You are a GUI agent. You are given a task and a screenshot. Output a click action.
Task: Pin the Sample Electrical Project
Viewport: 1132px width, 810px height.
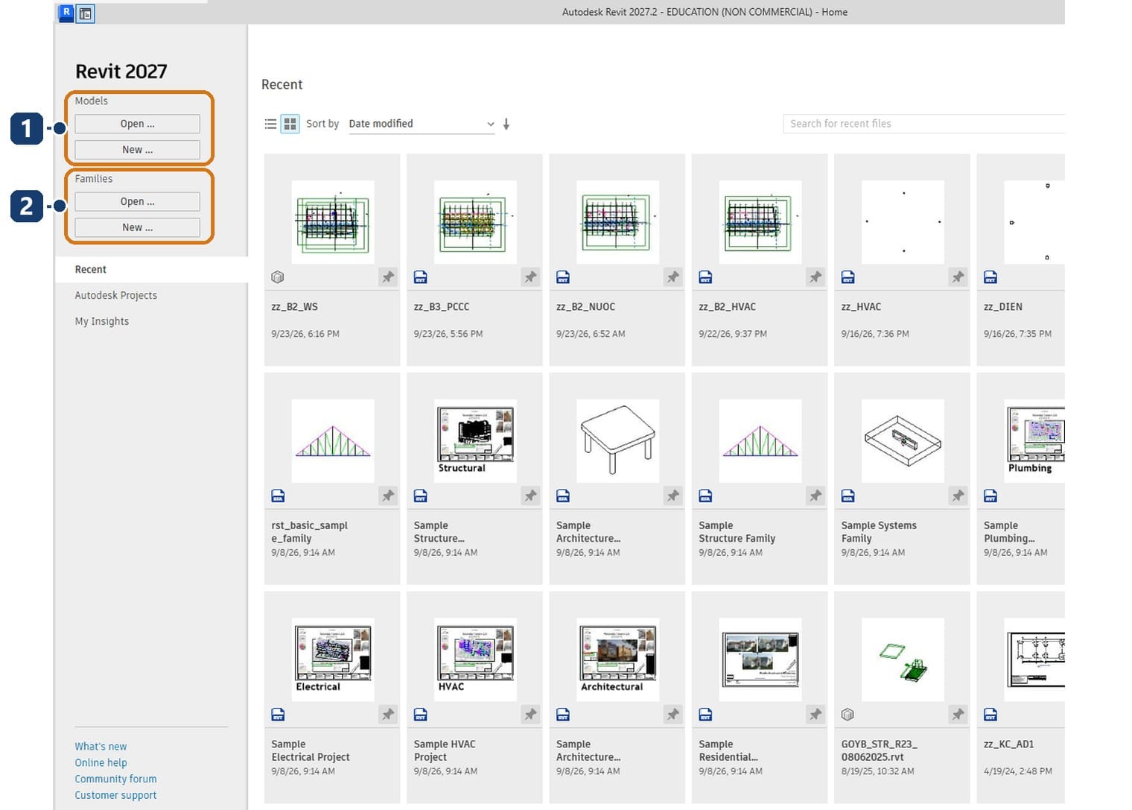pyautogui.click(x=388, y=715)
